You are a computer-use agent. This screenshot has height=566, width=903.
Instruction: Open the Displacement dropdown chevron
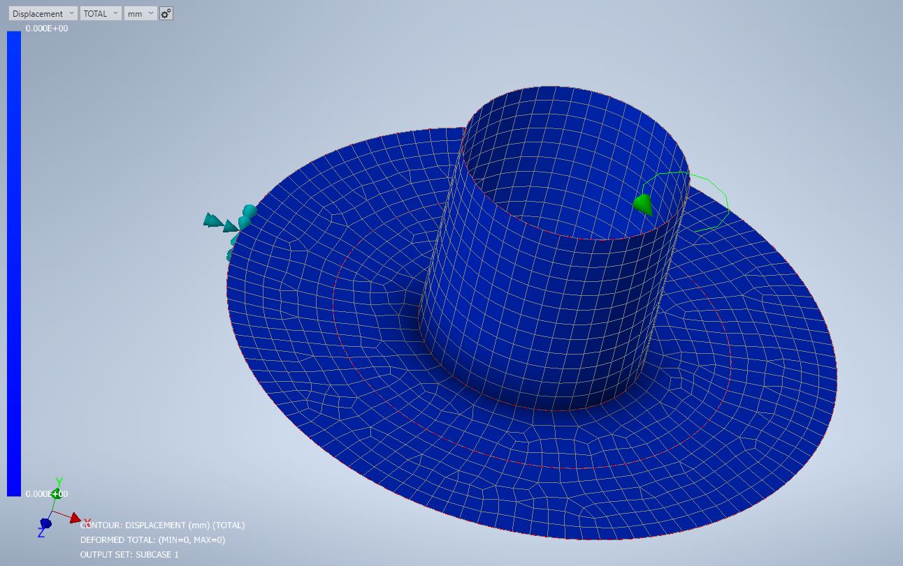click(x=73, y=13)
